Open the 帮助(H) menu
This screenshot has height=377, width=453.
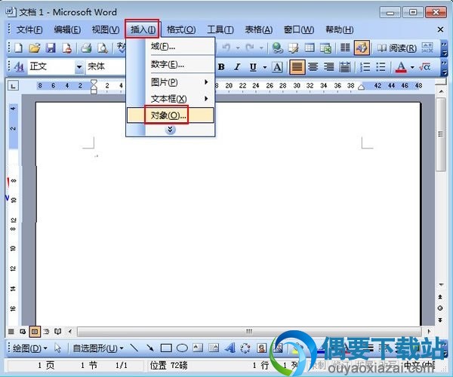[340, 29]
